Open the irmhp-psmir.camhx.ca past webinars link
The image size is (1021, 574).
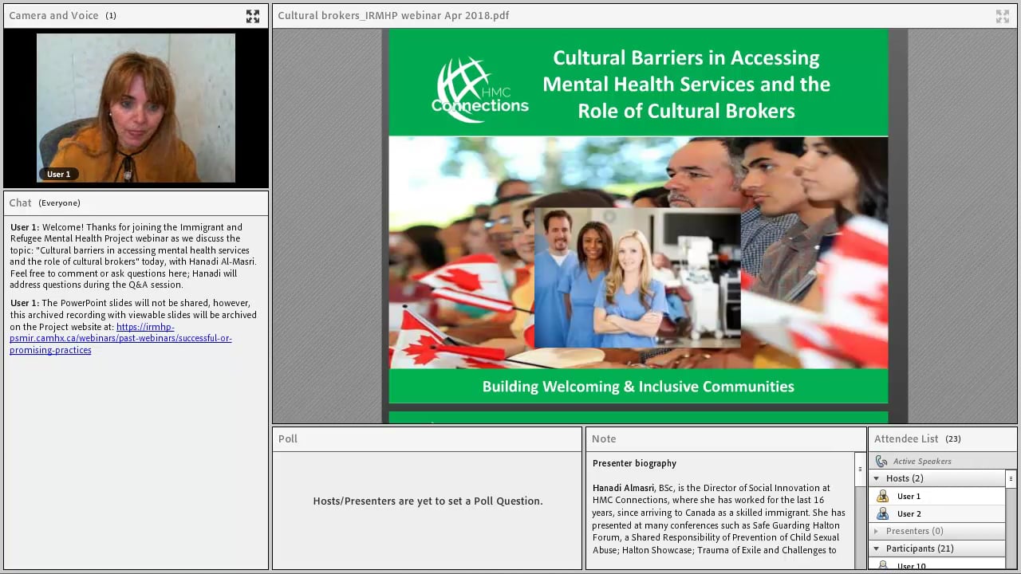coord(120,338)
